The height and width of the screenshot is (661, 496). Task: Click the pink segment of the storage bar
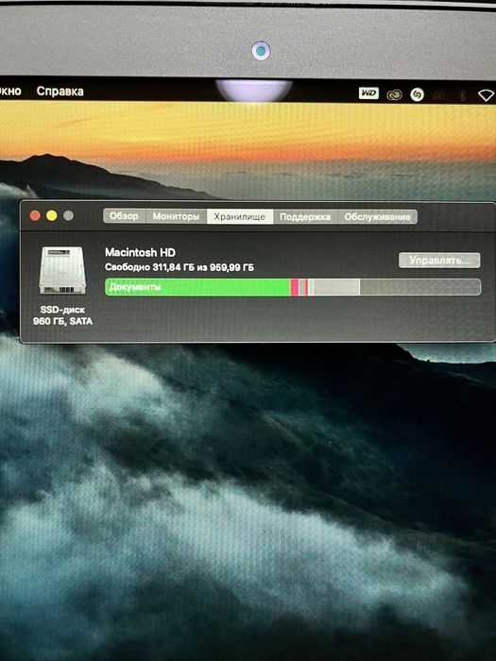pyautogui.click(x=295, y=287)
